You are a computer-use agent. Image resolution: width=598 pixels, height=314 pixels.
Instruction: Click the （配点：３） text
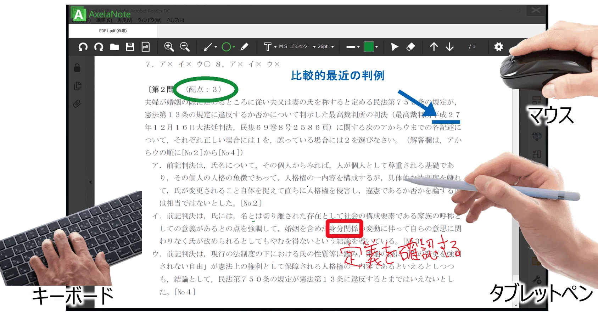point(204,89)
